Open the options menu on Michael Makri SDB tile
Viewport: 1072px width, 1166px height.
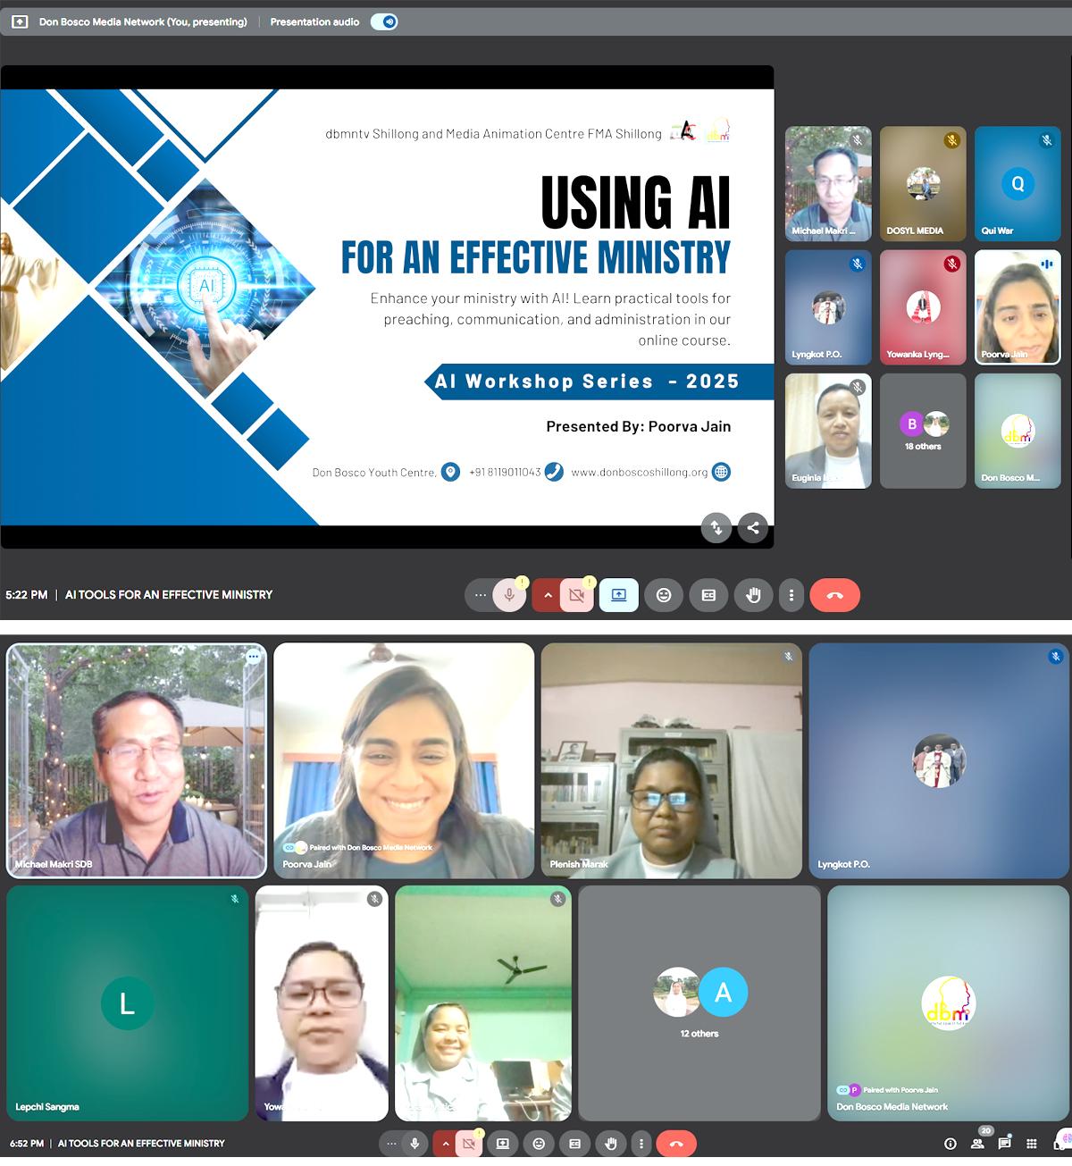tap(254, 657)
